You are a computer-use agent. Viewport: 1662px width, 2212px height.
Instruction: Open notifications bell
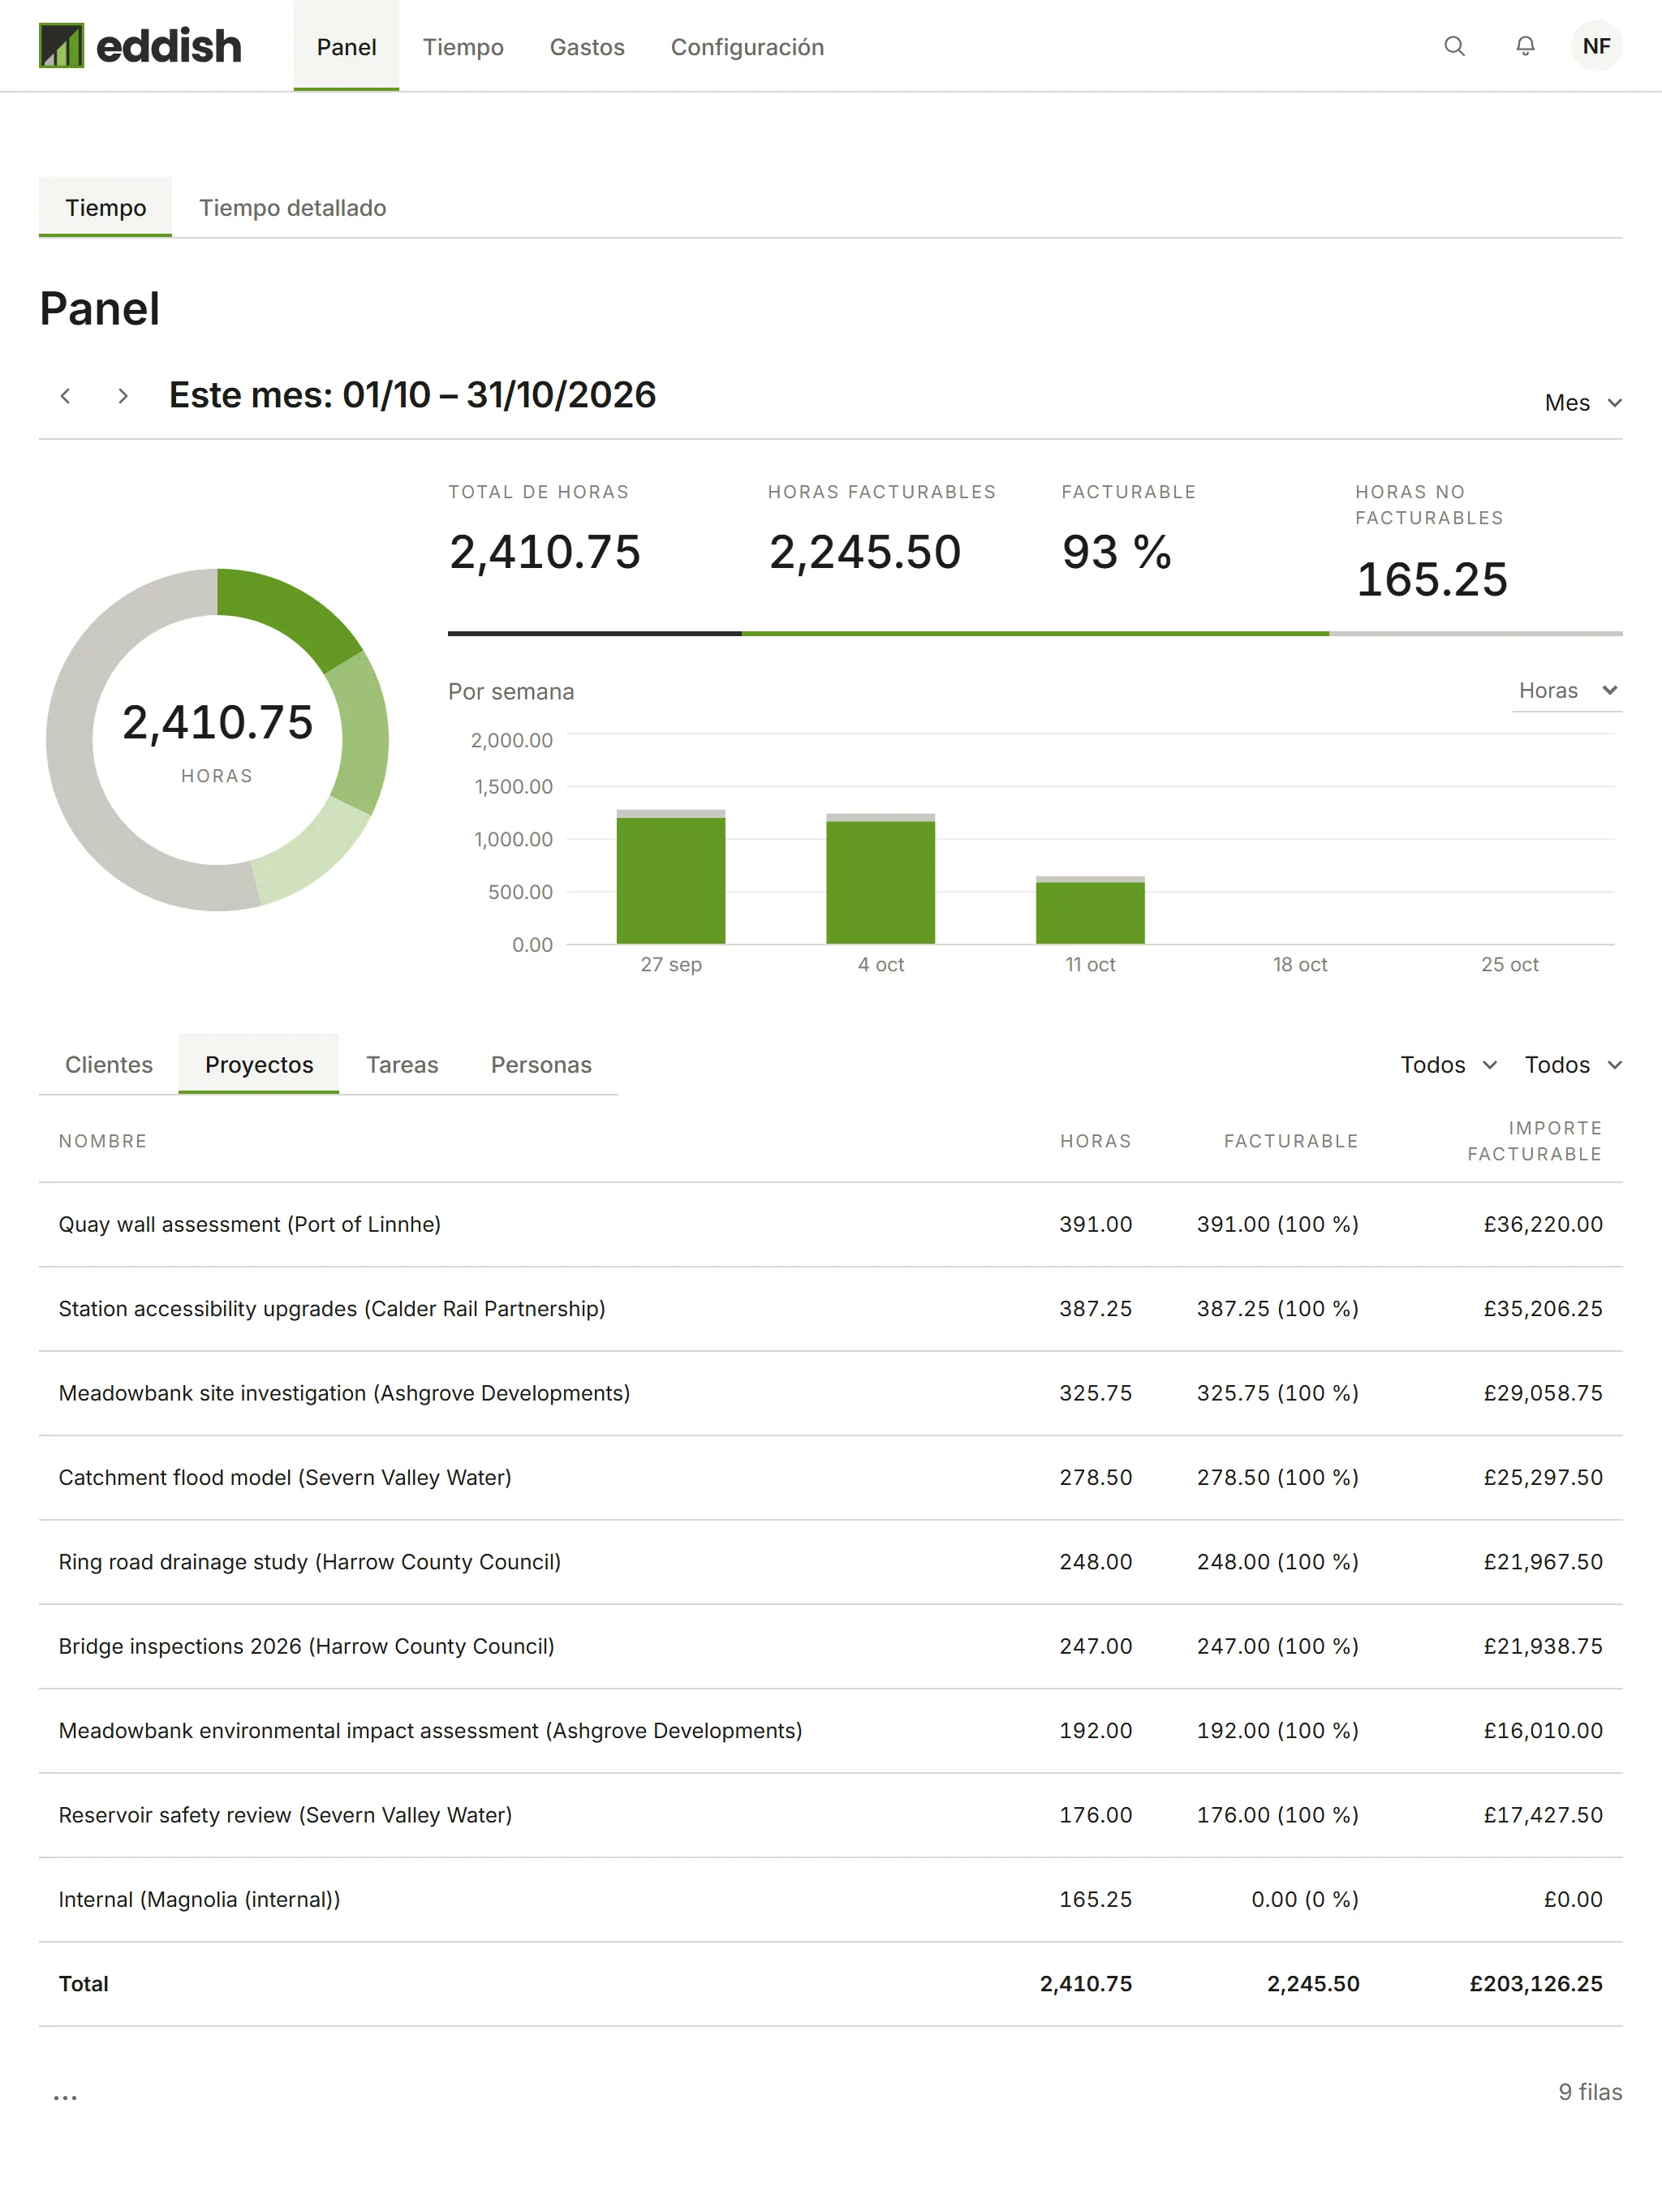(1525, 46)
